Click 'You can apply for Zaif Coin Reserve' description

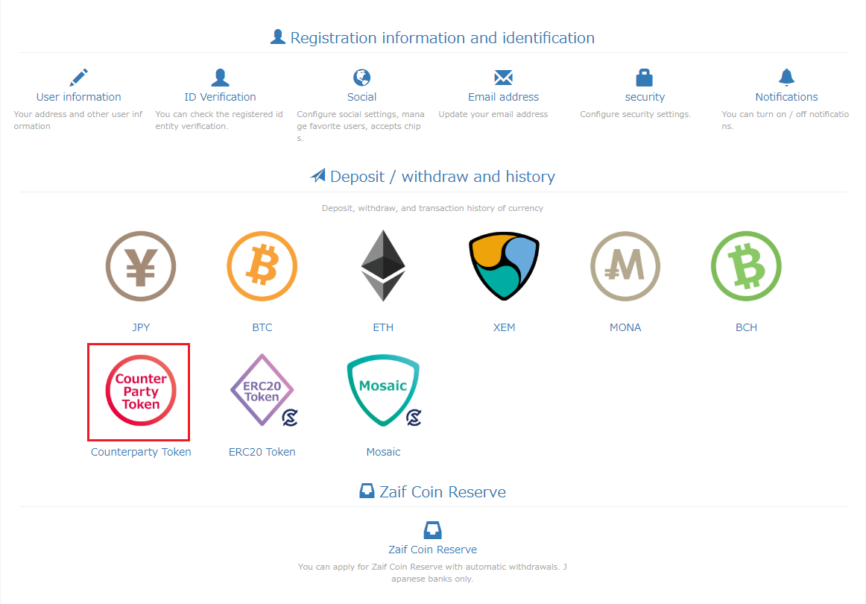point(432,573)
